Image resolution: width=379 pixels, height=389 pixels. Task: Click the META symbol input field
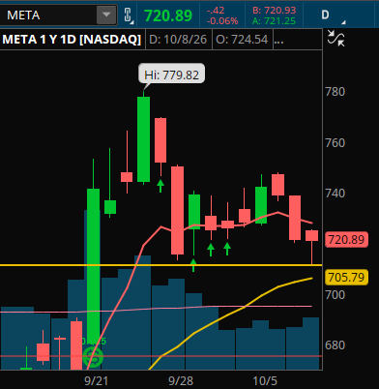pos(48,15)
